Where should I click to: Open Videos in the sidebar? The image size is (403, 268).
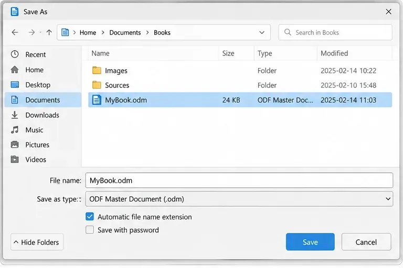point(43,160)
